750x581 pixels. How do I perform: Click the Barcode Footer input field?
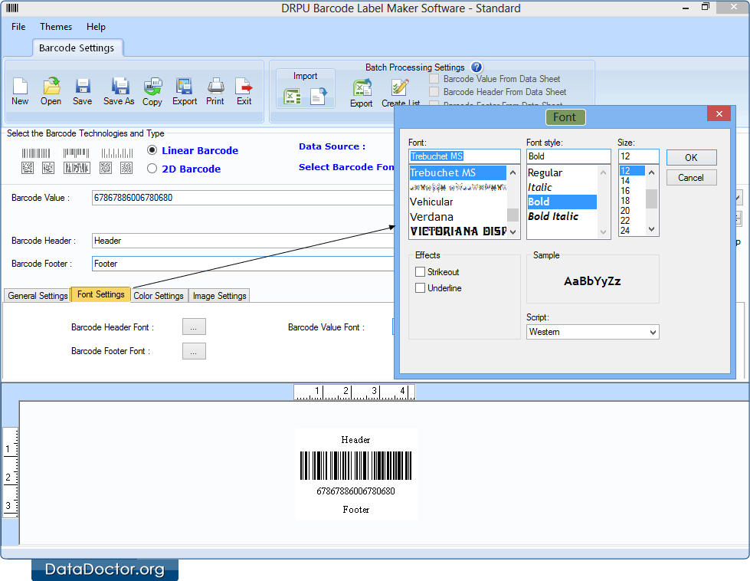click(243, 264)
